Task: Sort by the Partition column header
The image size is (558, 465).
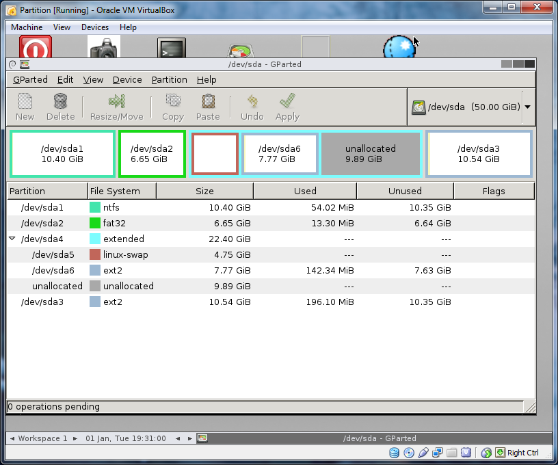Action: [47, 191]
